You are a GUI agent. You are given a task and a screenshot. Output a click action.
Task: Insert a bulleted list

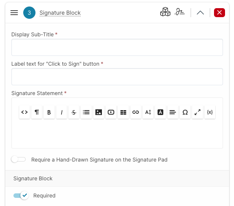tap(86, 112)
